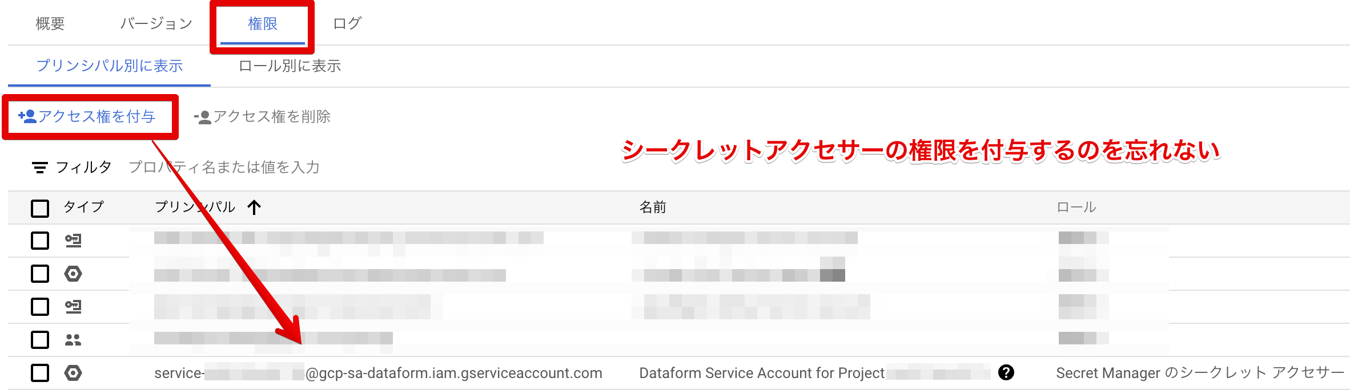Click the ascending sort arrow on プリンシパル

point(254,208)
